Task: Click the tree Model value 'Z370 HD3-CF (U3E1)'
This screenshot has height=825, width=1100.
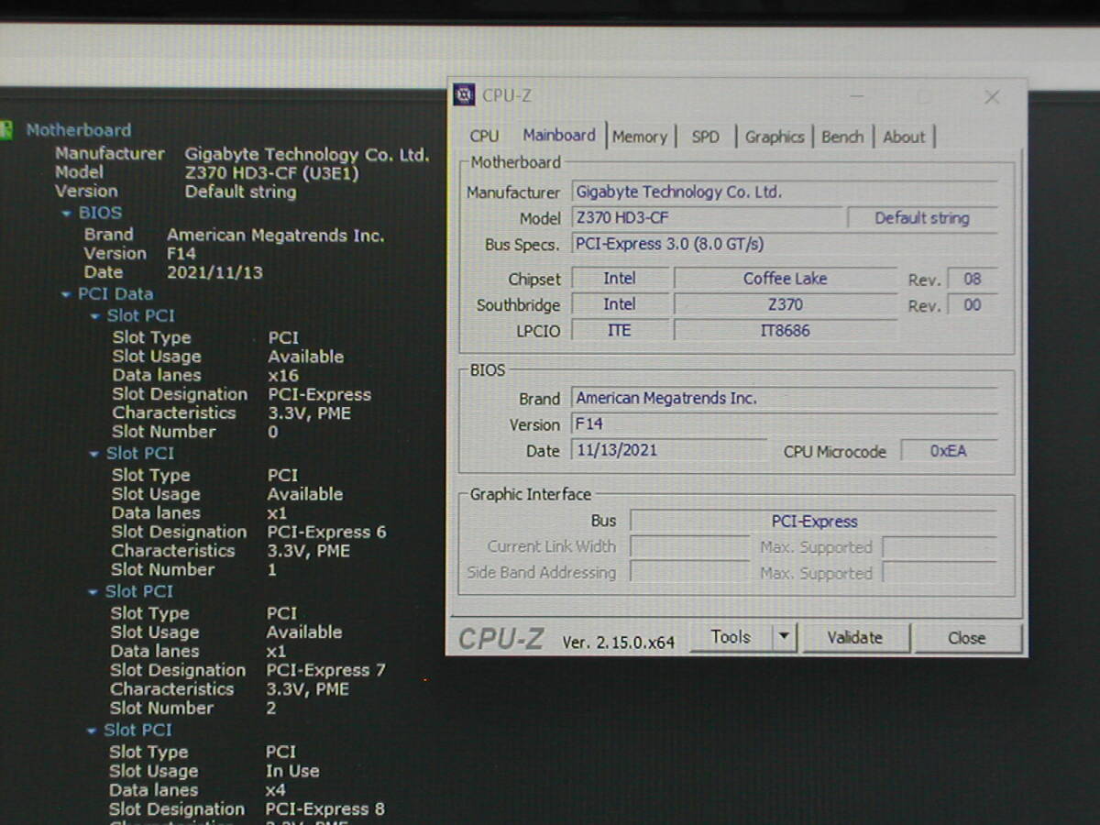Action: tap(271, 172)
